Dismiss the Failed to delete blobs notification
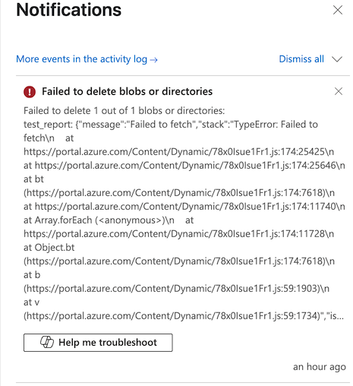 339,91
